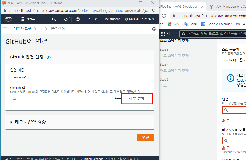
Task: Click the Install new app button
Action: click(x=137, y=99)
